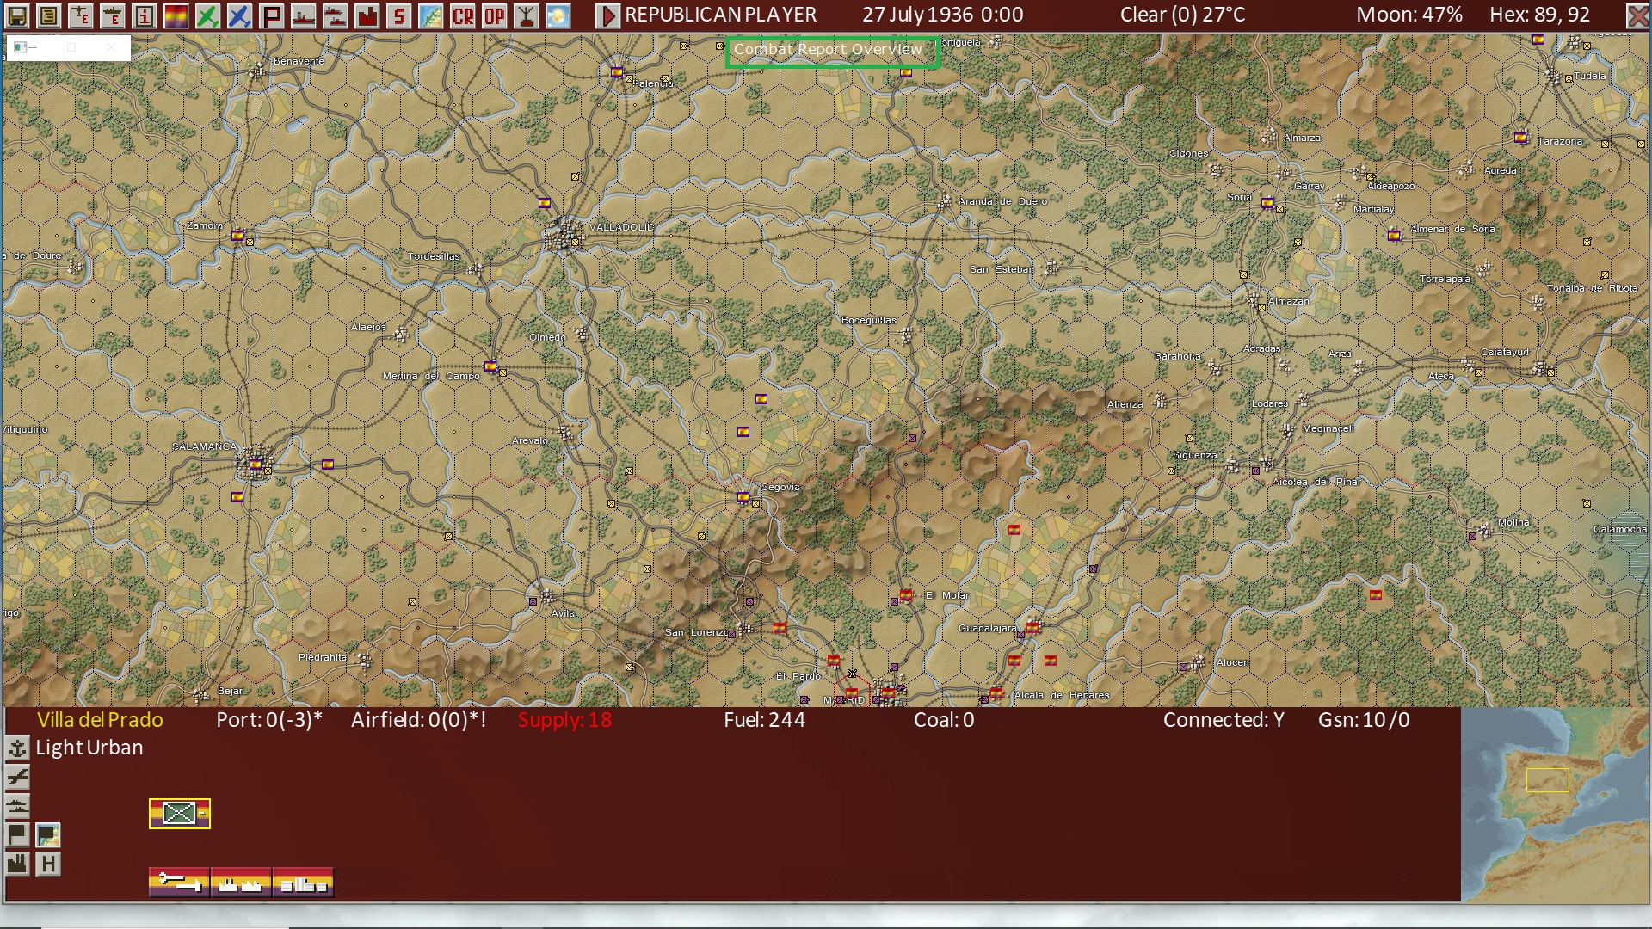The height and width of the screenshot is (929, 1652).
Task: Click the Calatayud label on the map
Action: [1505, 352]
